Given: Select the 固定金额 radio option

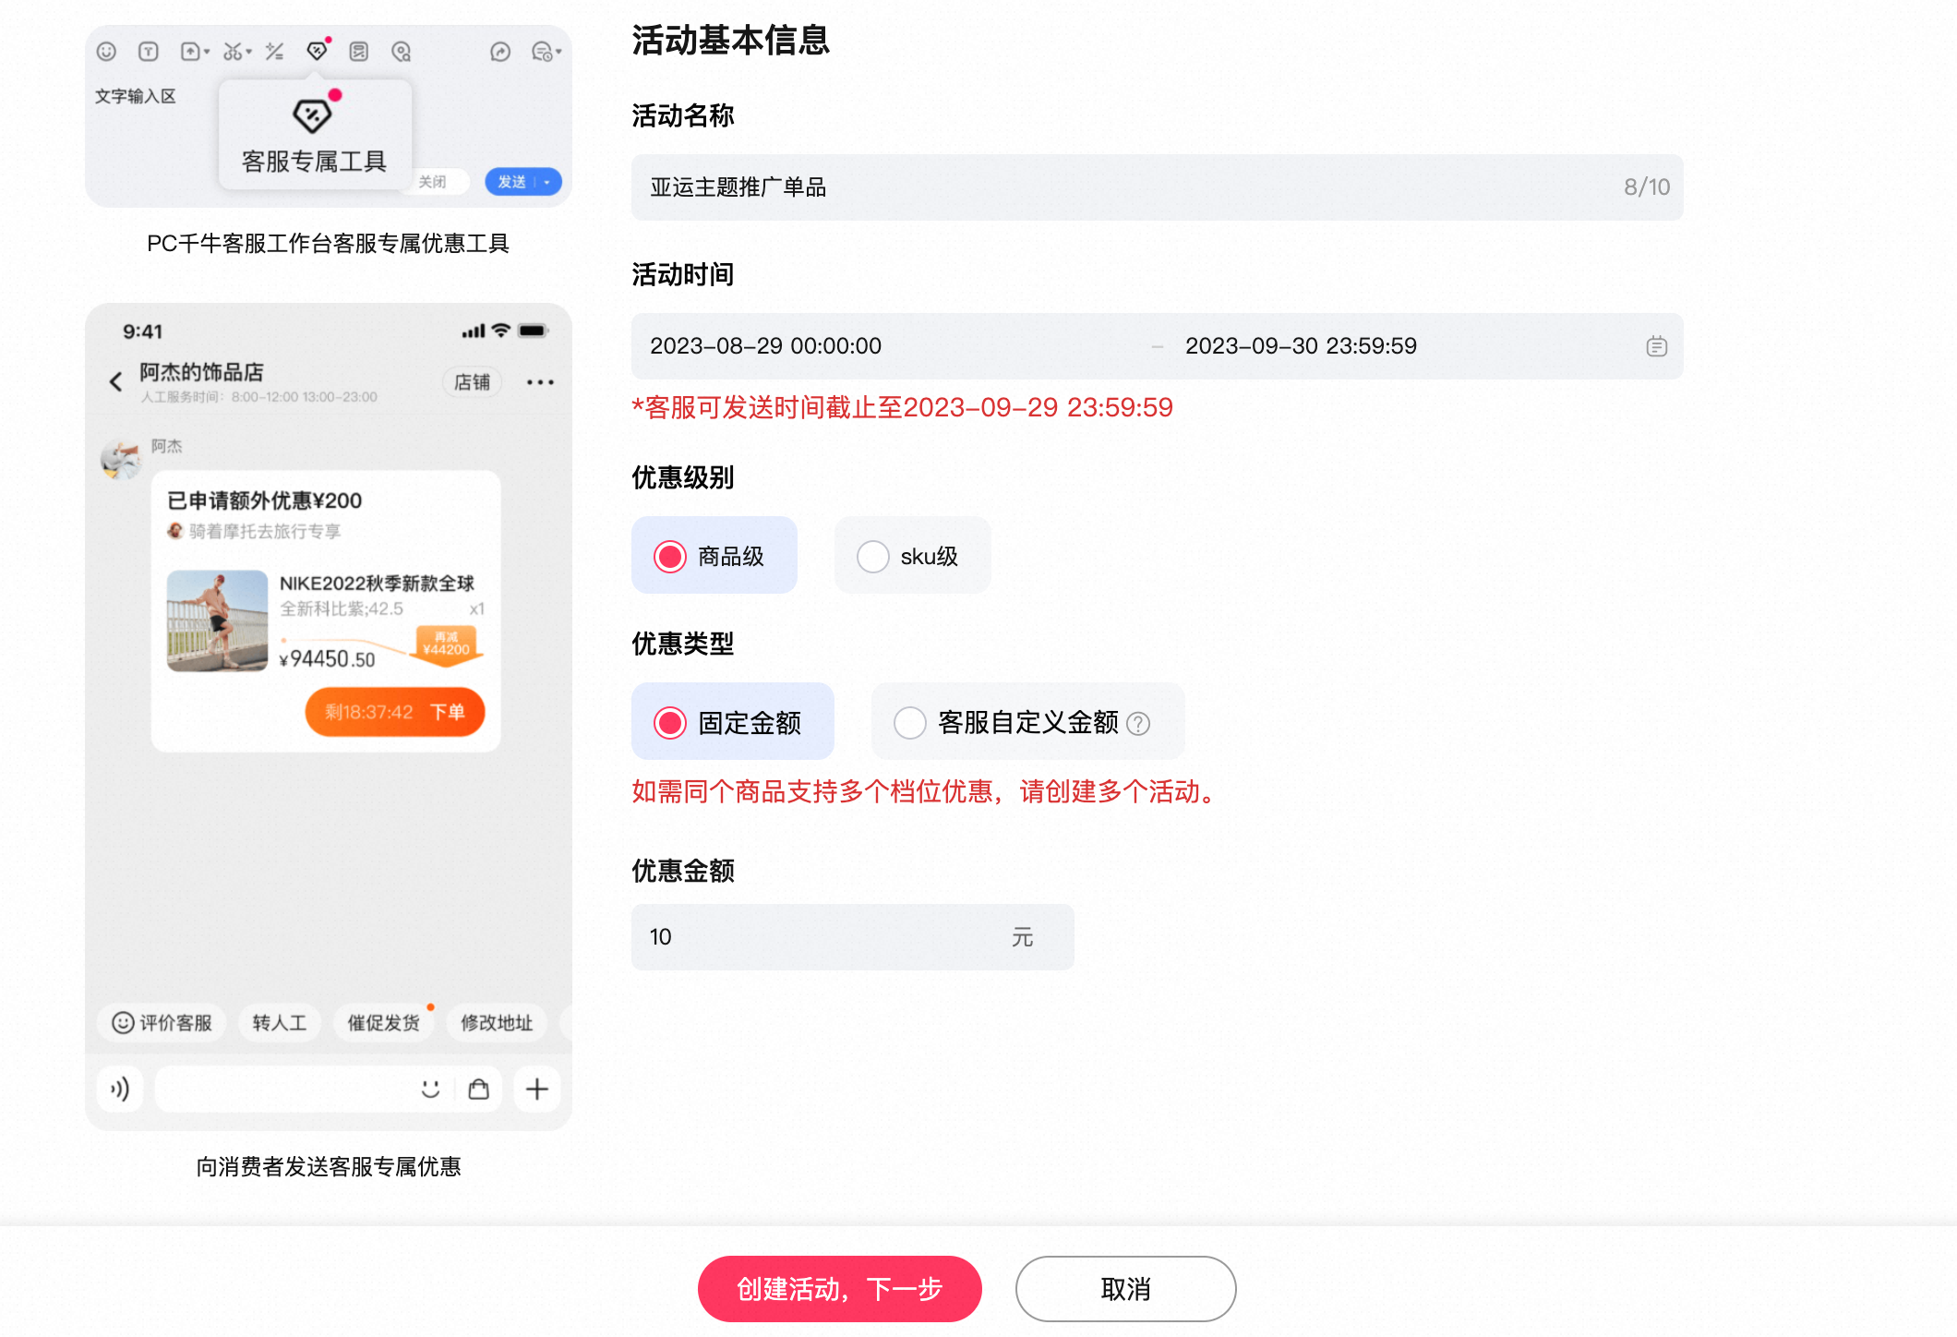Looking at the screenshot, I should 732,722.
